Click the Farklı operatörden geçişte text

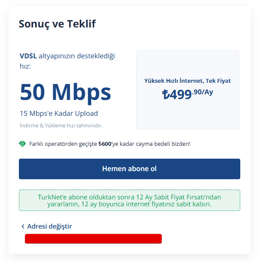[63, 144]
